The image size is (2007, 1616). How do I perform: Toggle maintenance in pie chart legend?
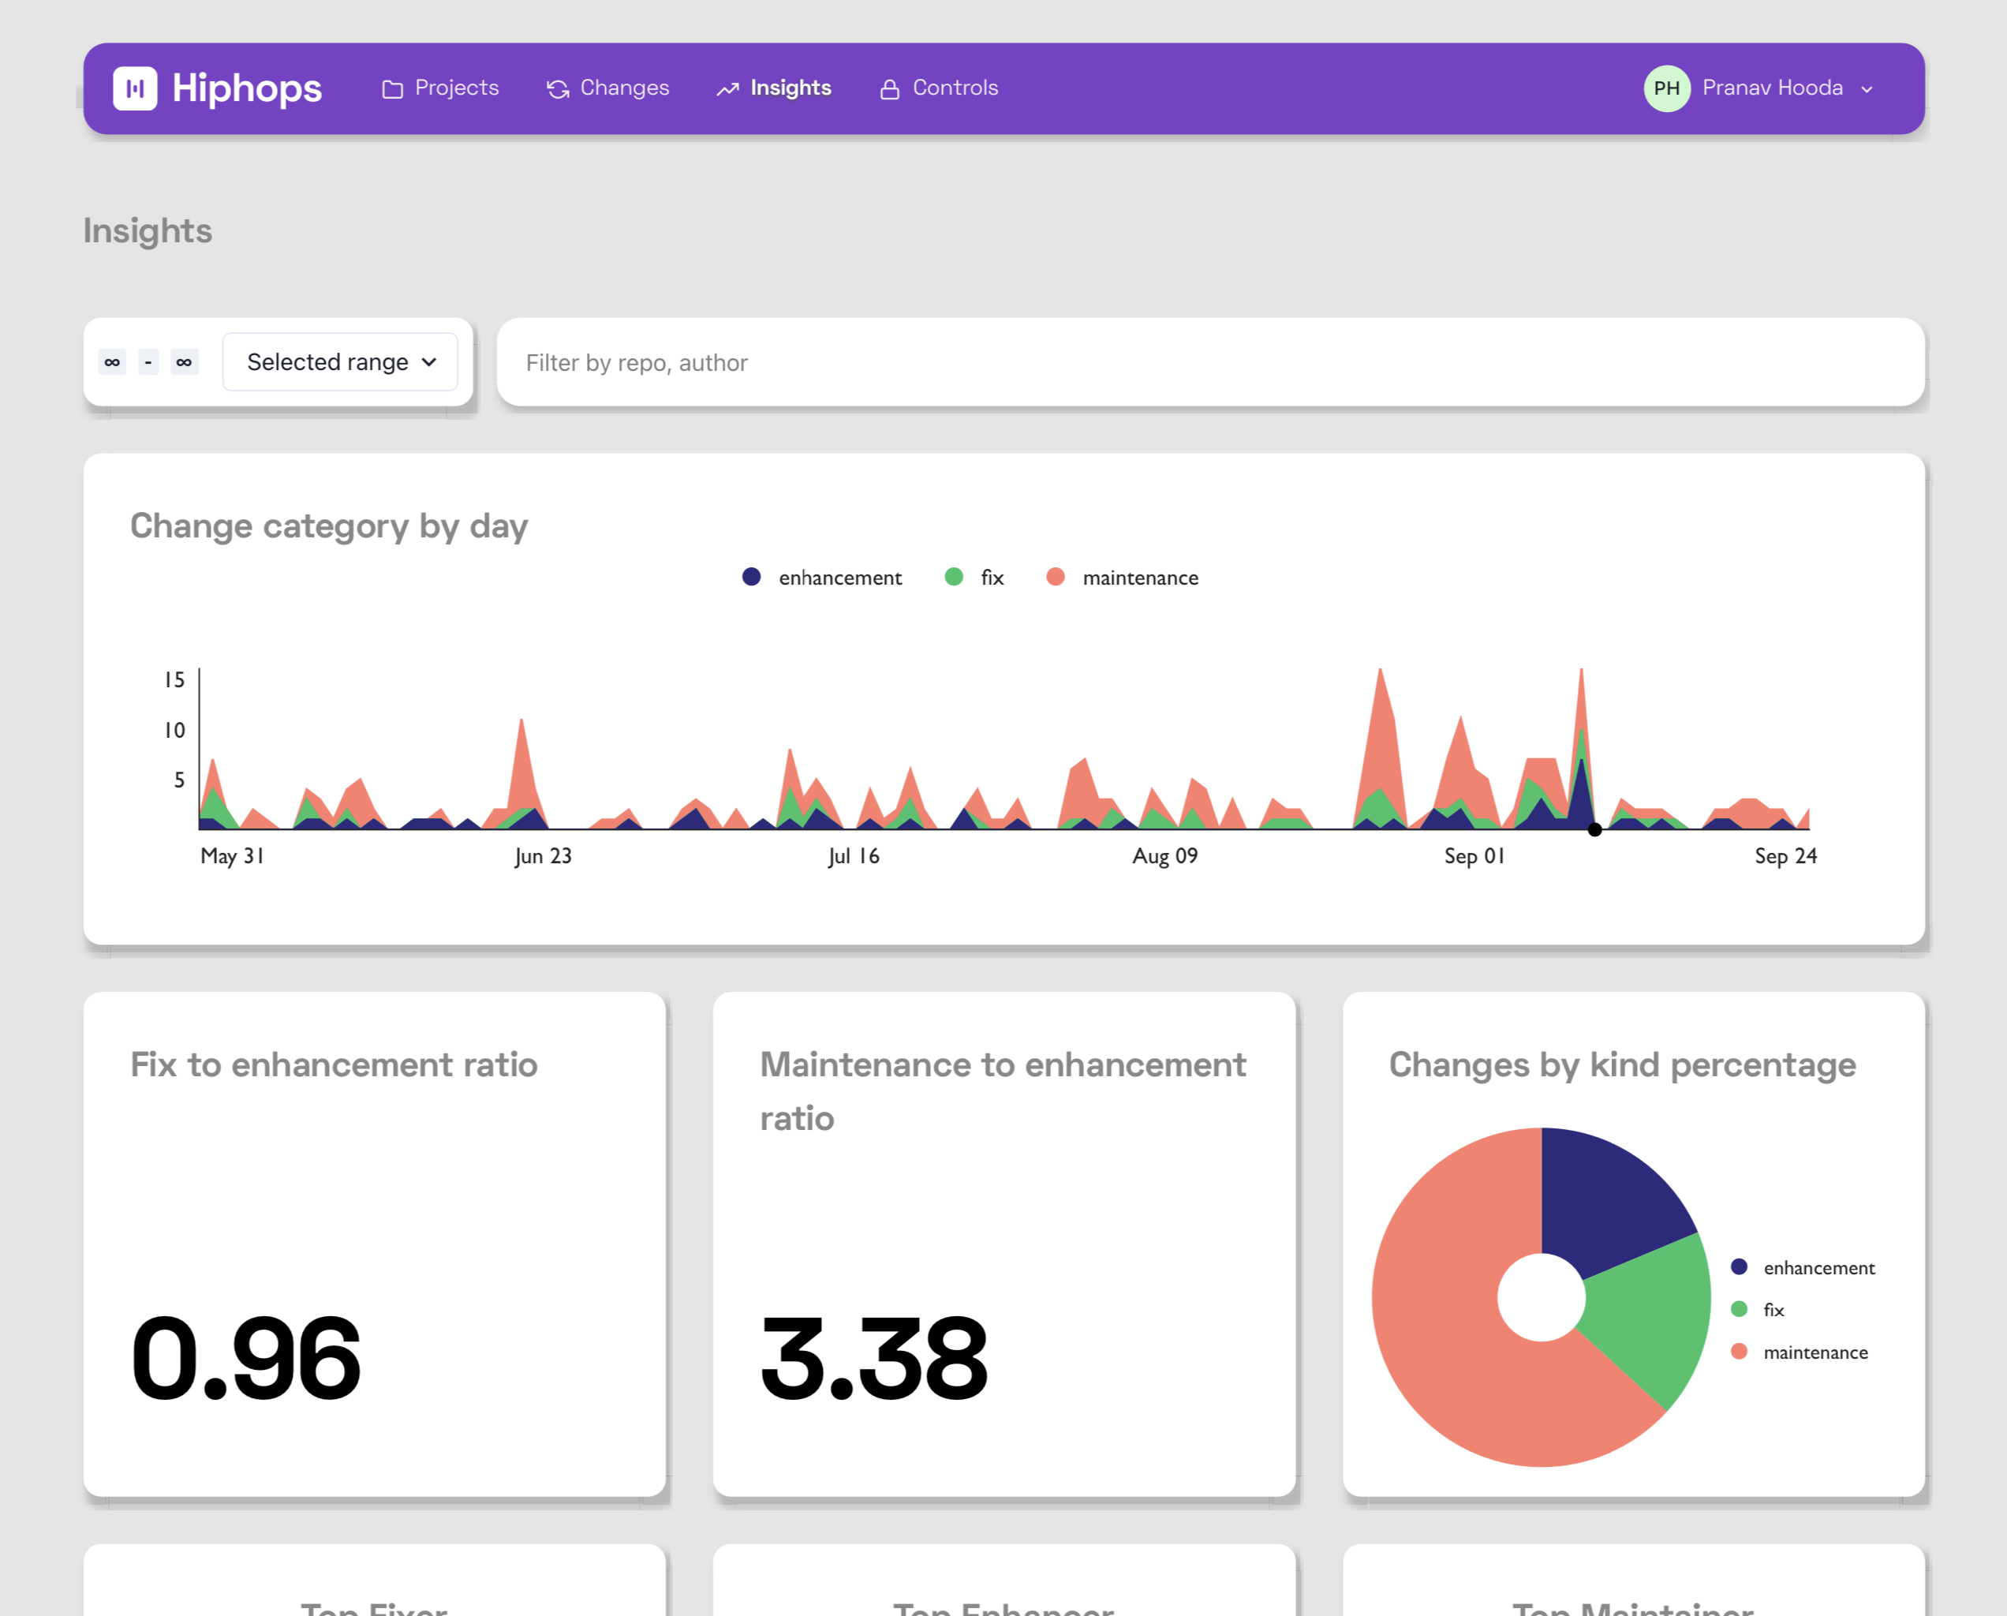coord(1799,1352)
